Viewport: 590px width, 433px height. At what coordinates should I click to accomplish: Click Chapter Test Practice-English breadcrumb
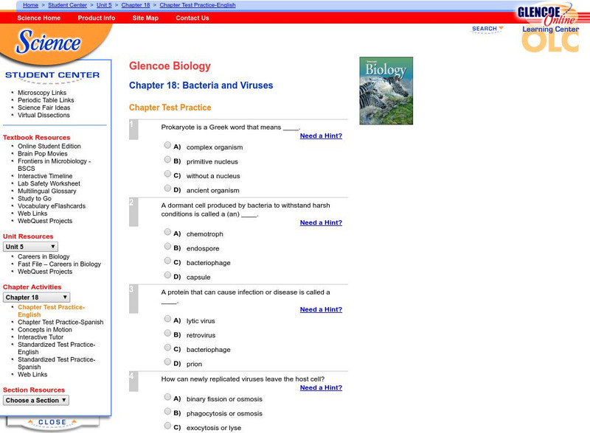click(198, 5)
